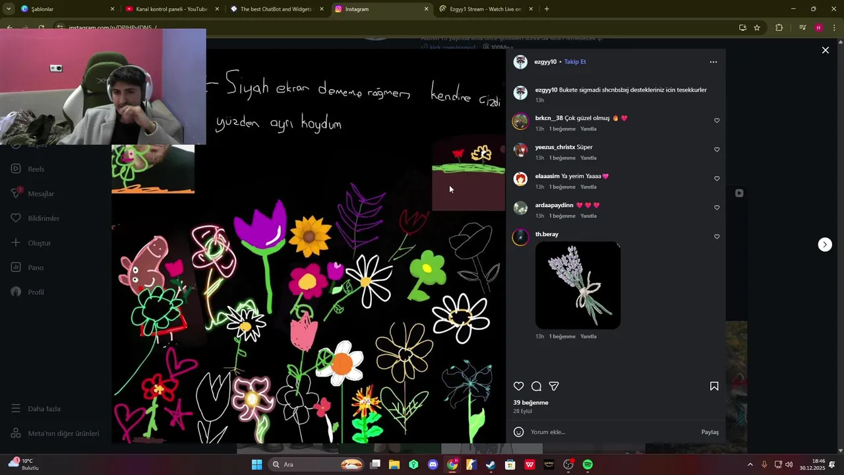
Task: Open Chrome's three-dot menu
Action: [834, 28]
